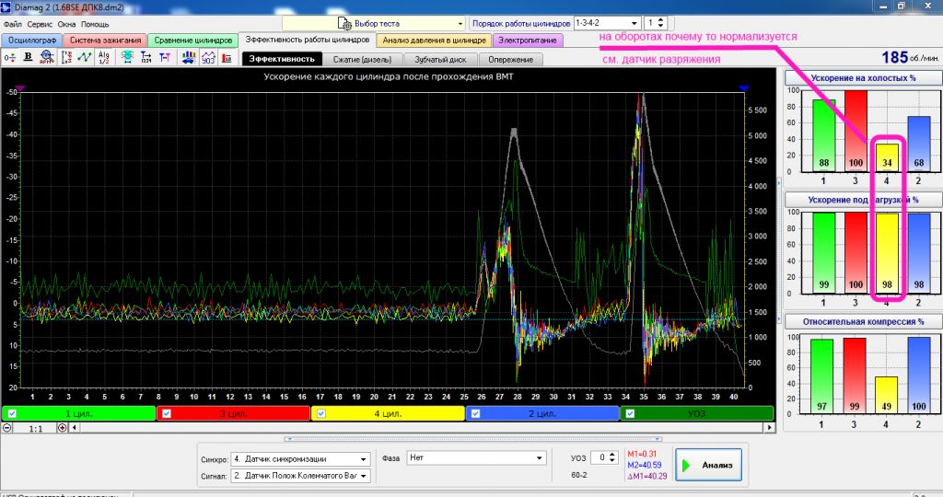The image size is (943, 497).
Task: Click the 1:1 zoom reset label
Action: (x=36, y=429)
